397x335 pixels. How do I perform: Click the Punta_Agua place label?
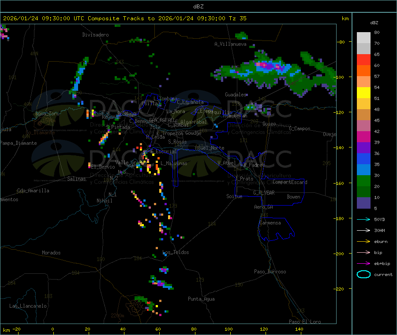[201, 299]
